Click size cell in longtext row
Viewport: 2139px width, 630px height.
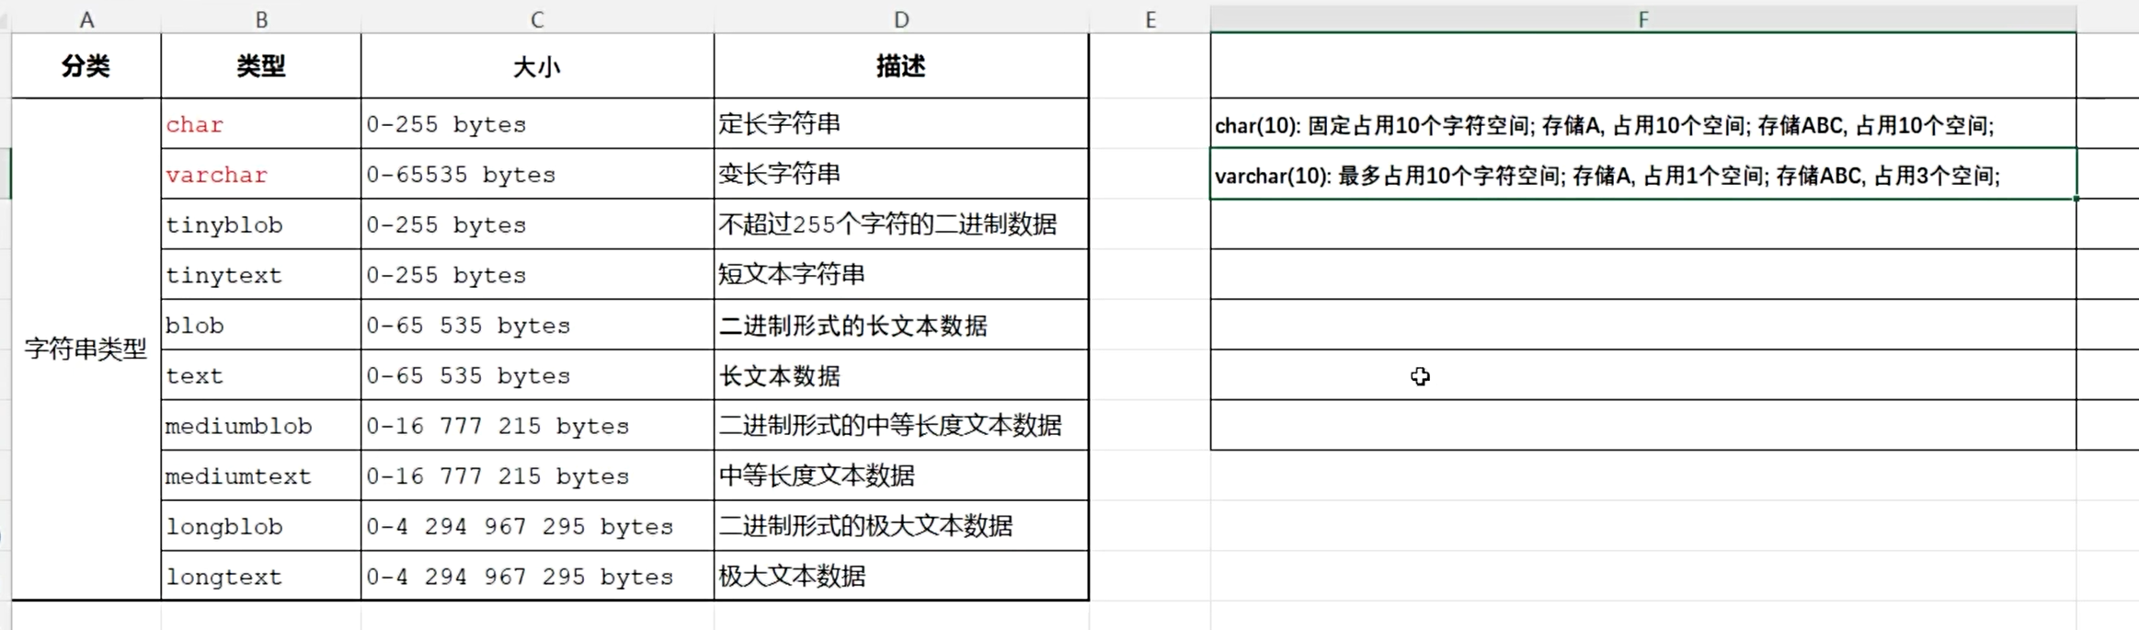tap(537, 576)
